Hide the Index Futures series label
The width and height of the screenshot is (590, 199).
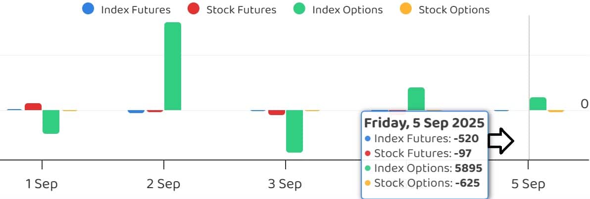(135, 9)
